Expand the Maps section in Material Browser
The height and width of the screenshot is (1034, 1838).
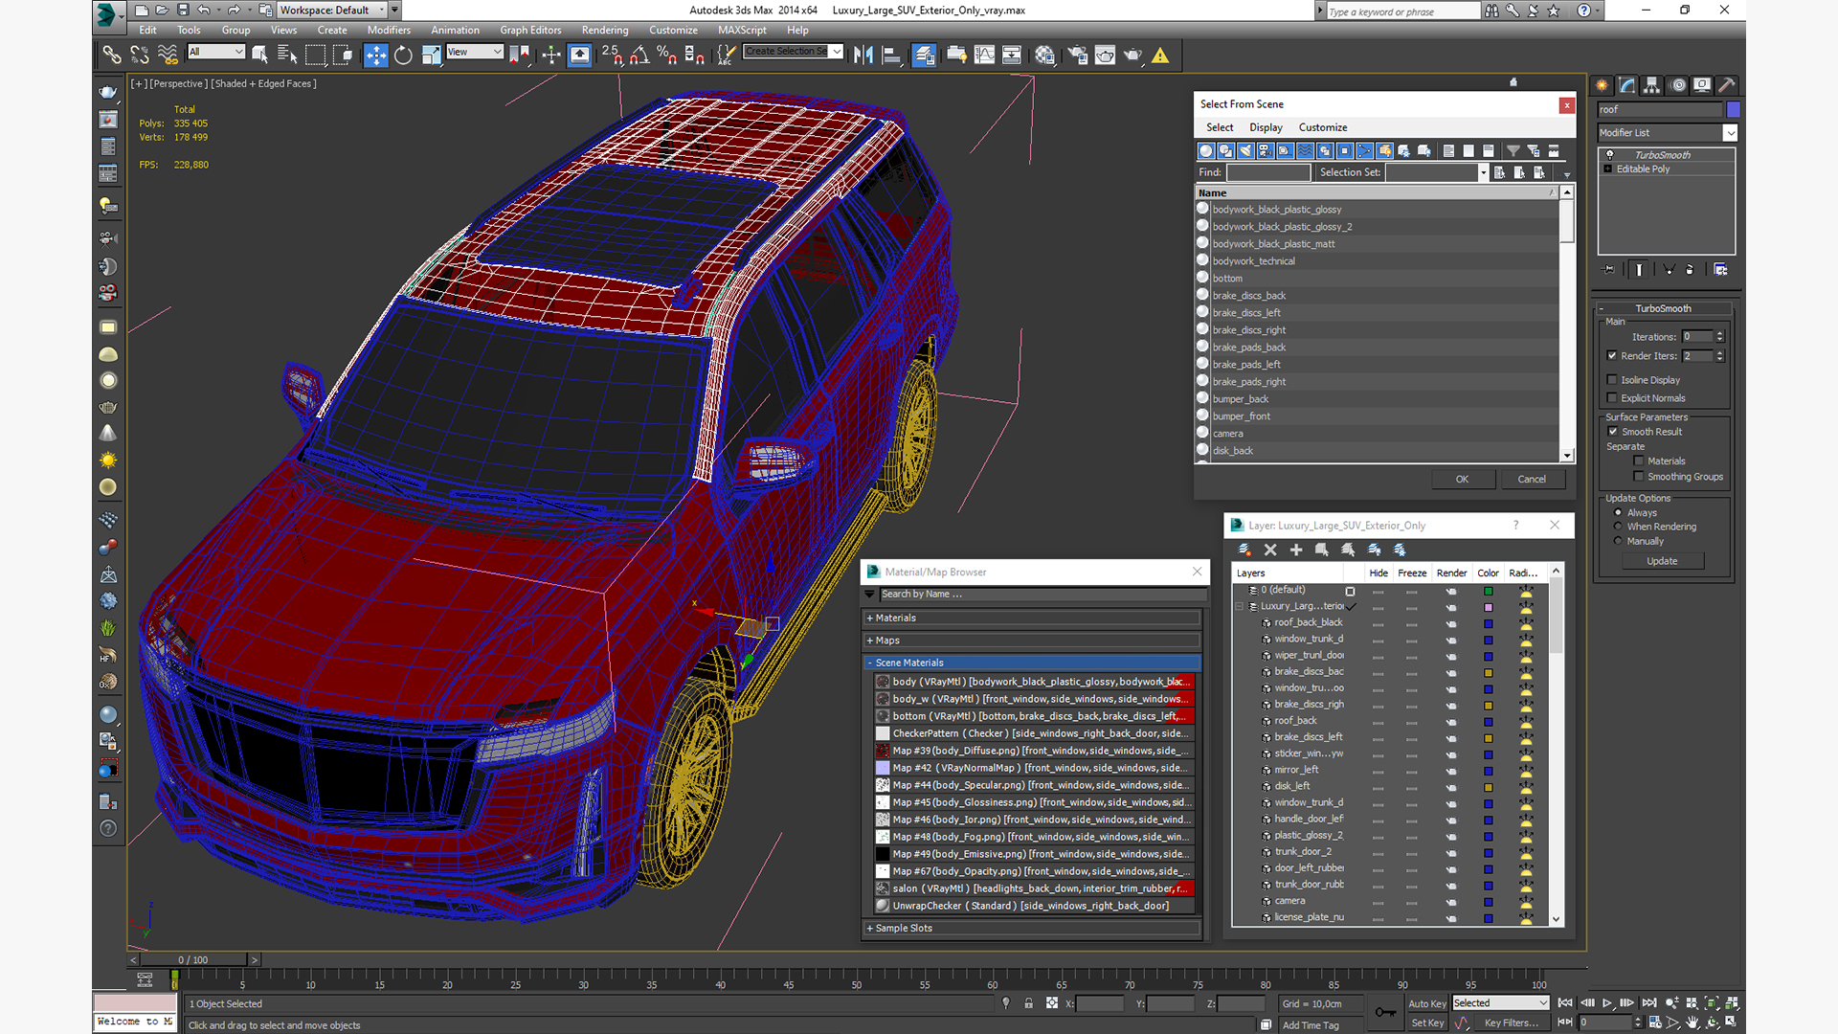click(x=1032, y=641)
